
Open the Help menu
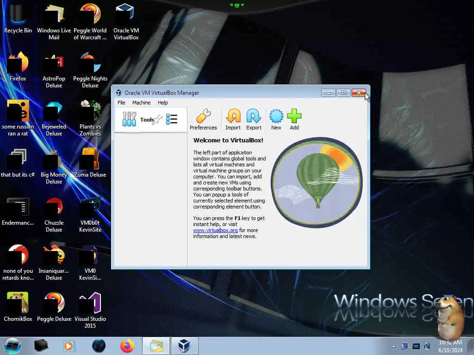162,103
